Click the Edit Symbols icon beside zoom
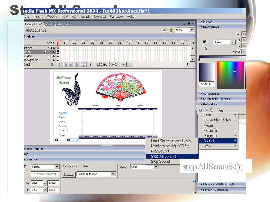Viewport: 270px width, 202px height. [x=171, y=30]
